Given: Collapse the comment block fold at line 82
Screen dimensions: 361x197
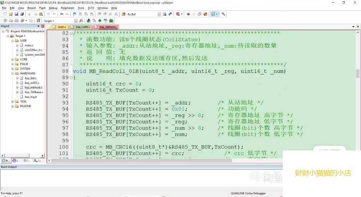Looking at the screenshot, I should [x=71, y=33].
